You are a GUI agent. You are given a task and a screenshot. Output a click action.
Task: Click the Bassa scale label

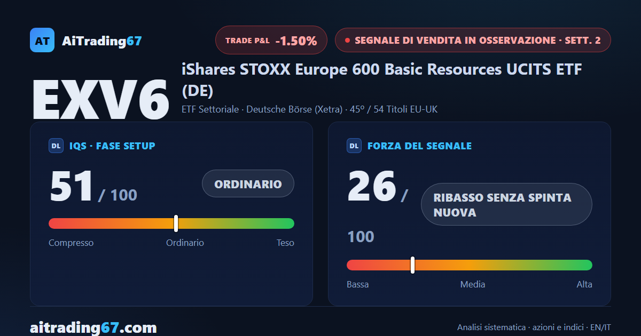357,284
